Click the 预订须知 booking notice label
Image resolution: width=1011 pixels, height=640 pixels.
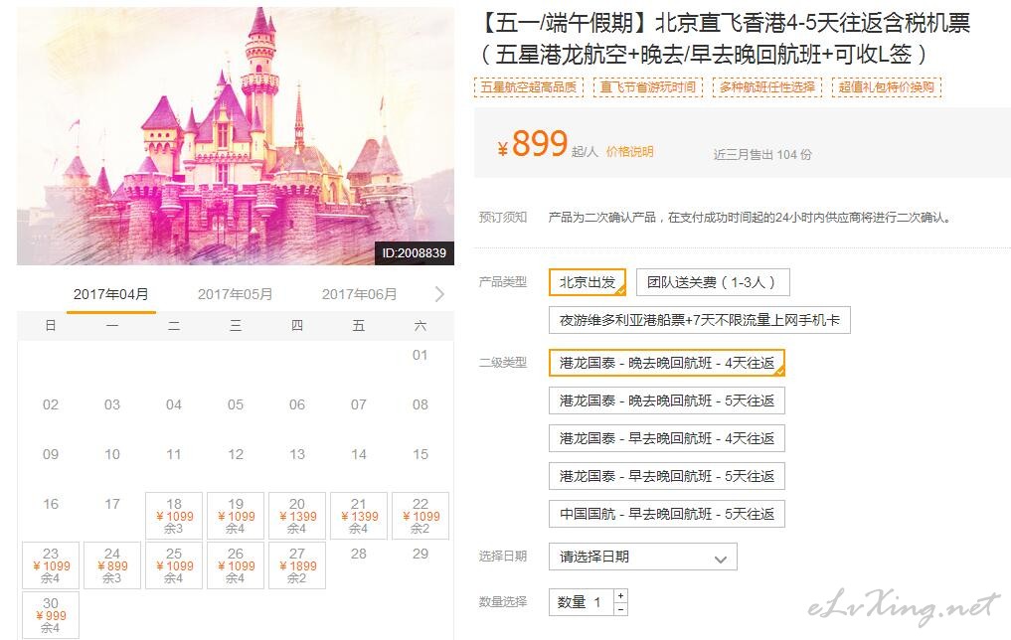(x=503, y=218)
